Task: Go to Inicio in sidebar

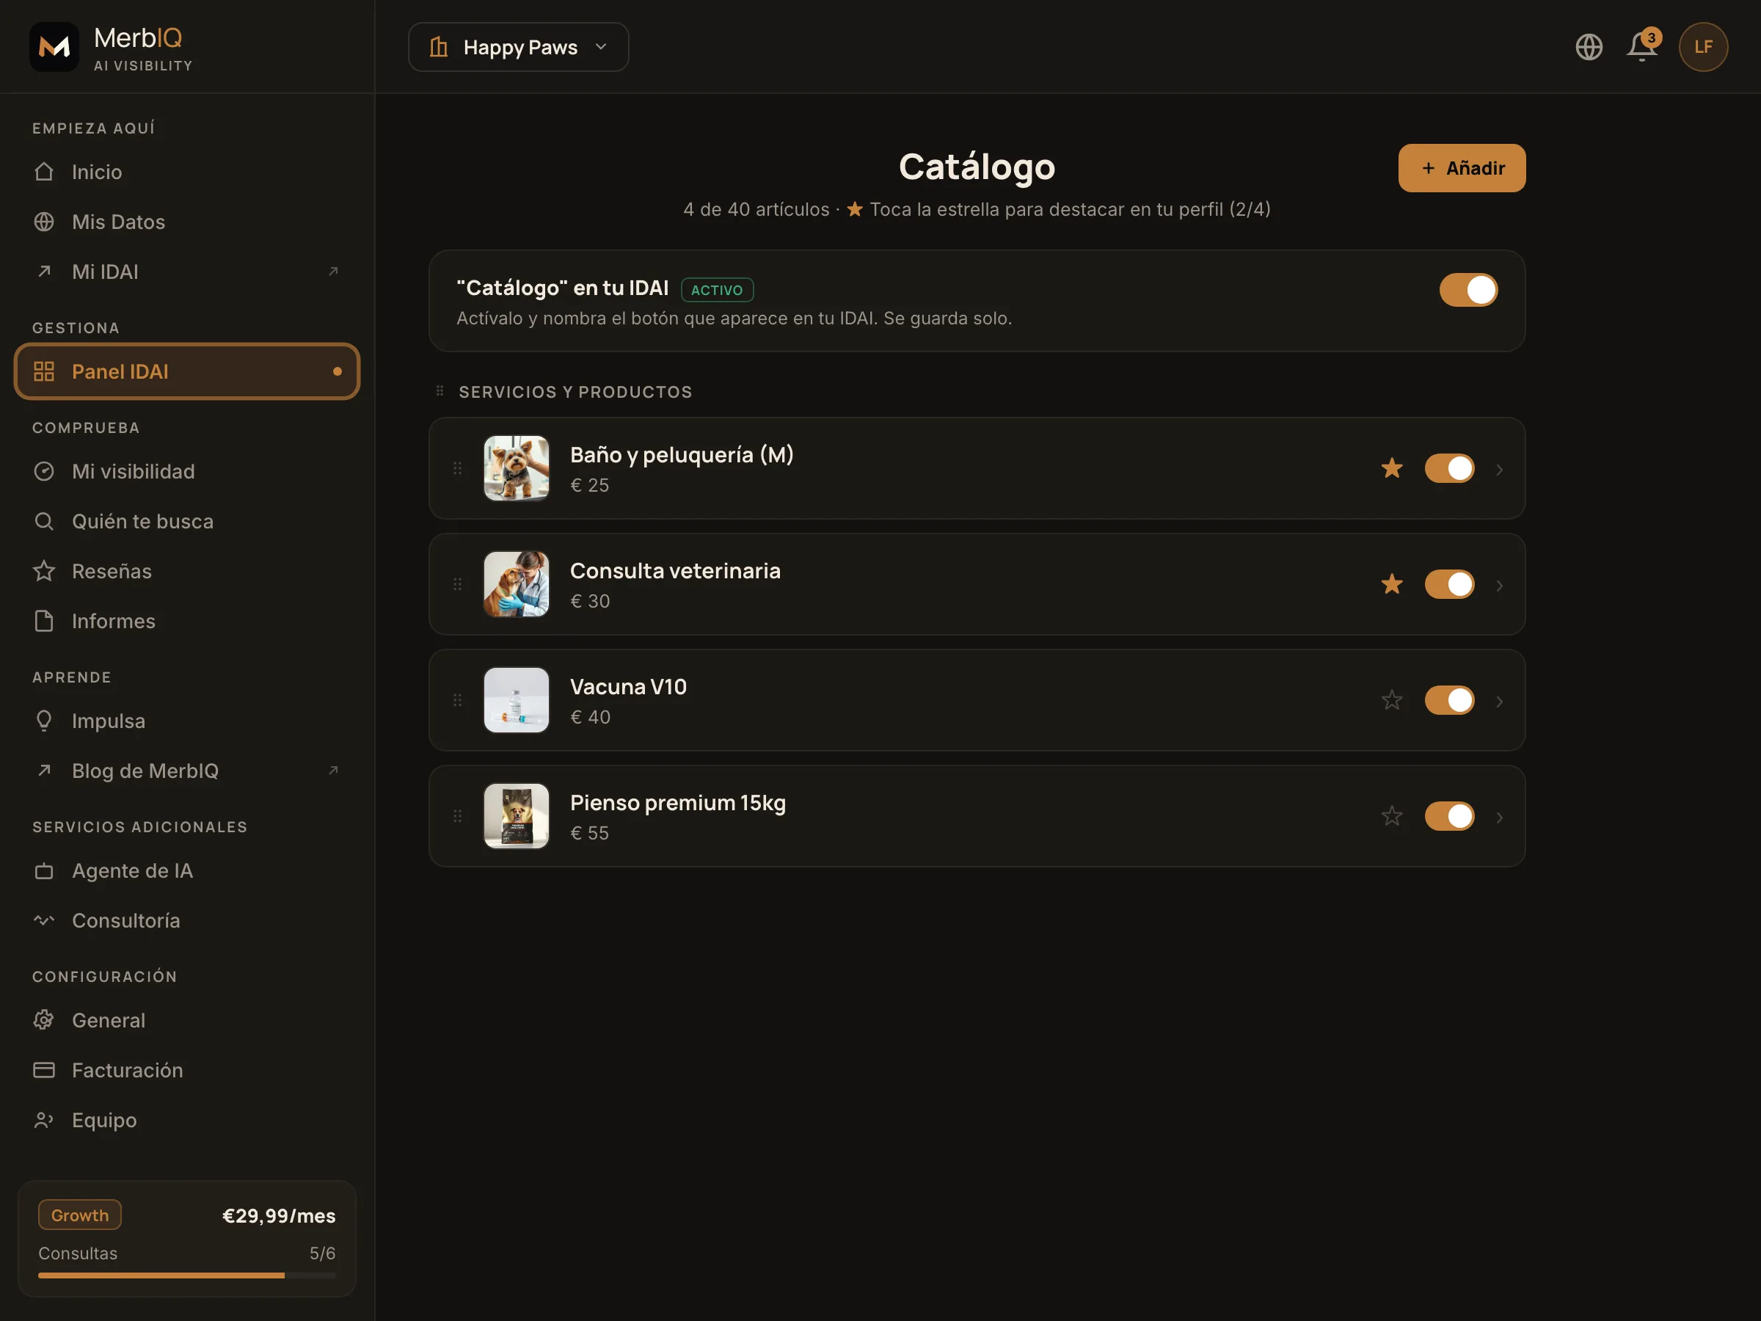Action: tap(187, 172)
